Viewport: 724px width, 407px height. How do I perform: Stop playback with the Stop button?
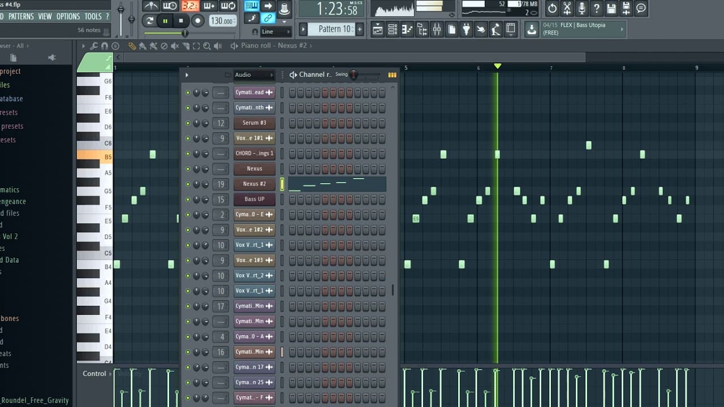(x=181, y=21)
